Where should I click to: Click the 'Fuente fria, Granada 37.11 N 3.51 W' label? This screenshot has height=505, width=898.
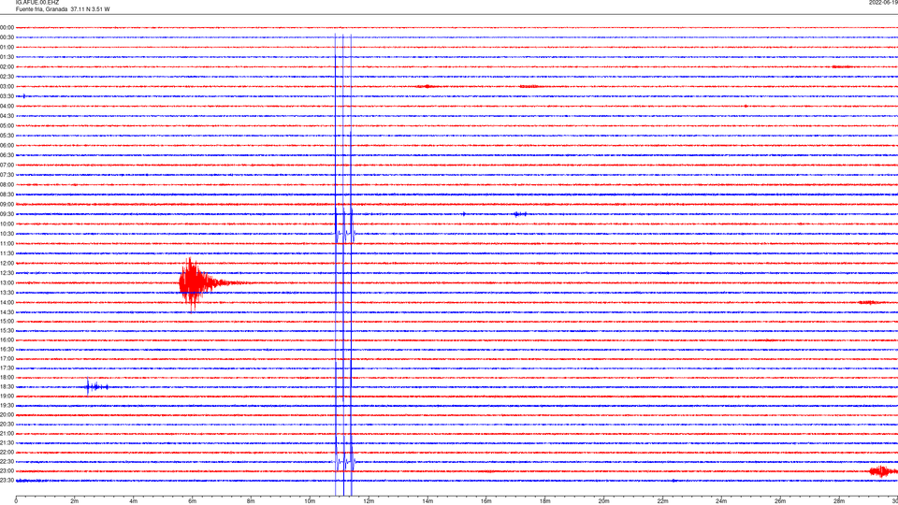click(x=63, y=9)
